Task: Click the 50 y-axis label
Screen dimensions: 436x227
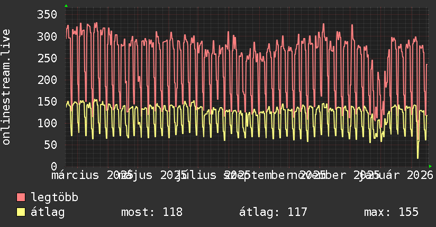Action: tap(50, 145)
